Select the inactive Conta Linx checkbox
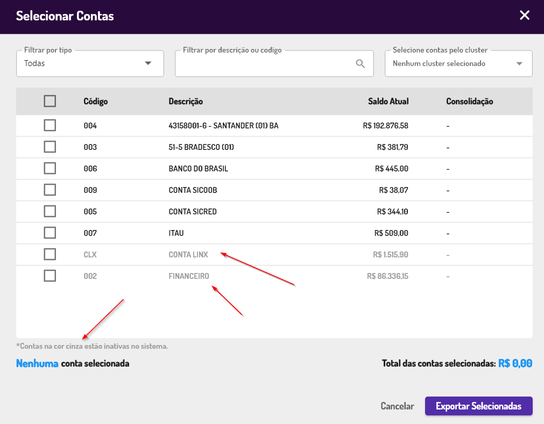 [x=50, y=254]
